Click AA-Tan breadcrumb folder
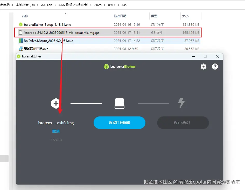The width and height of the screenshot is (245, 190). click(x=47, y=5)
